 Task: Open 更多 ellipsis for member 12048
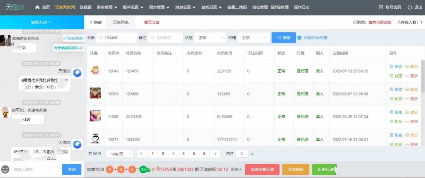click(407, 76)
